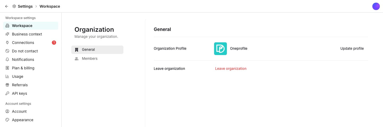Open Notifications settings
The image size is (383, 127).
31,60
